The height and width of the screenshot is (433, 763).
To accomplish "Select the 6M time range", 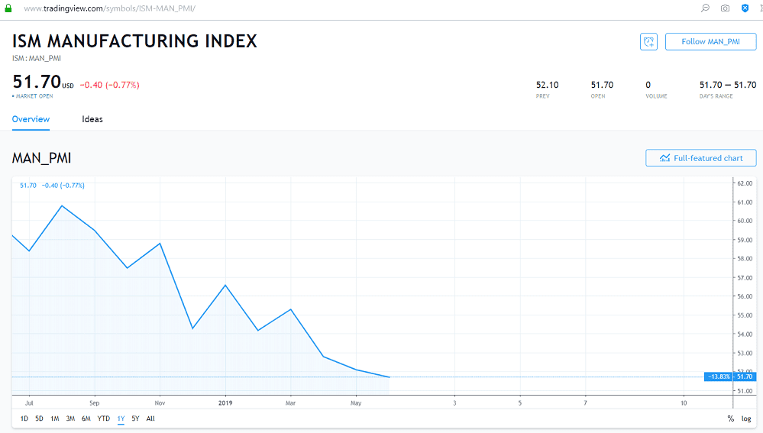I will tap(86, 418).
